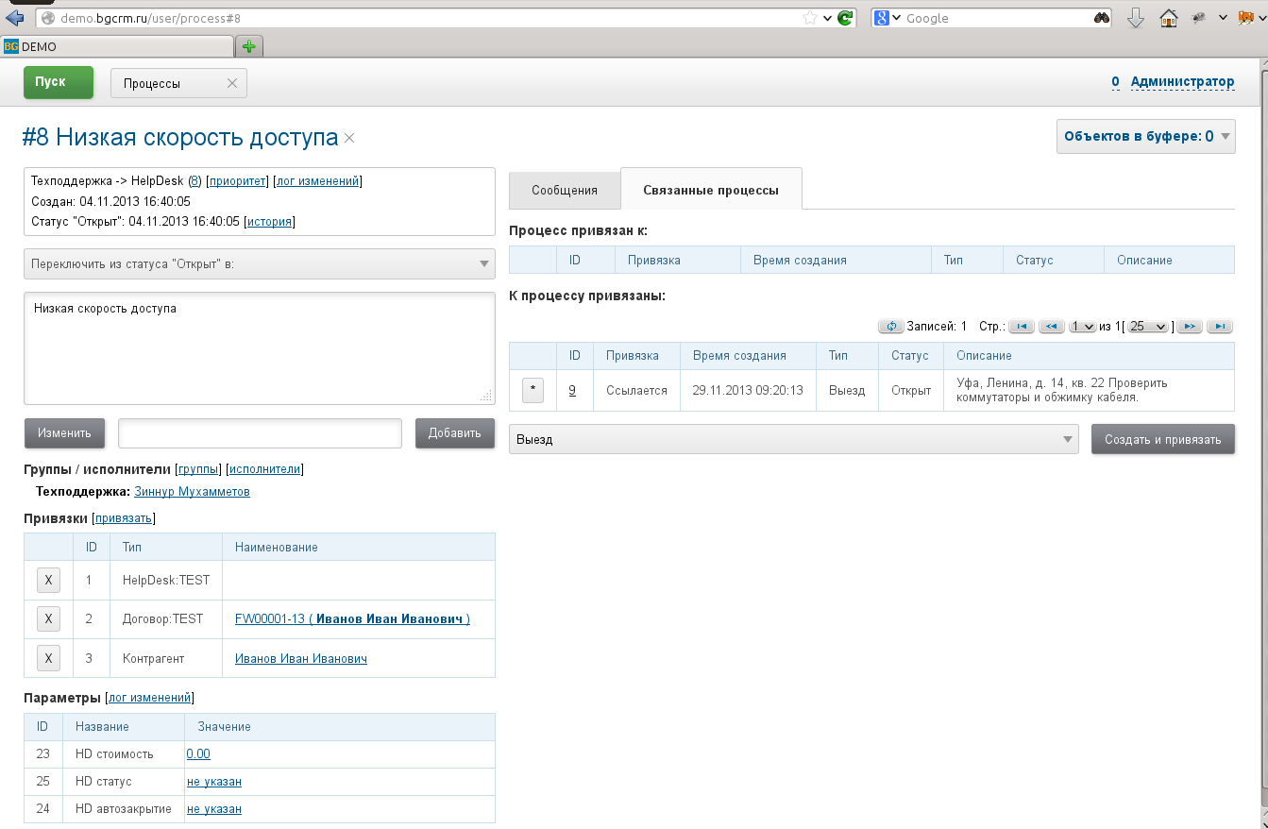Open the contractor link "Иванов Иван Иванович"
The image size is (1268, 829).
pos(300,658)
